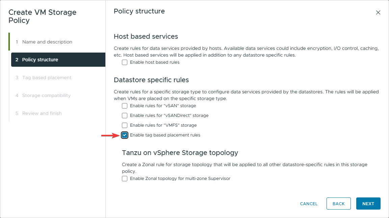
Task: Click the "VMFS" storage rule label
Action: 163,125
